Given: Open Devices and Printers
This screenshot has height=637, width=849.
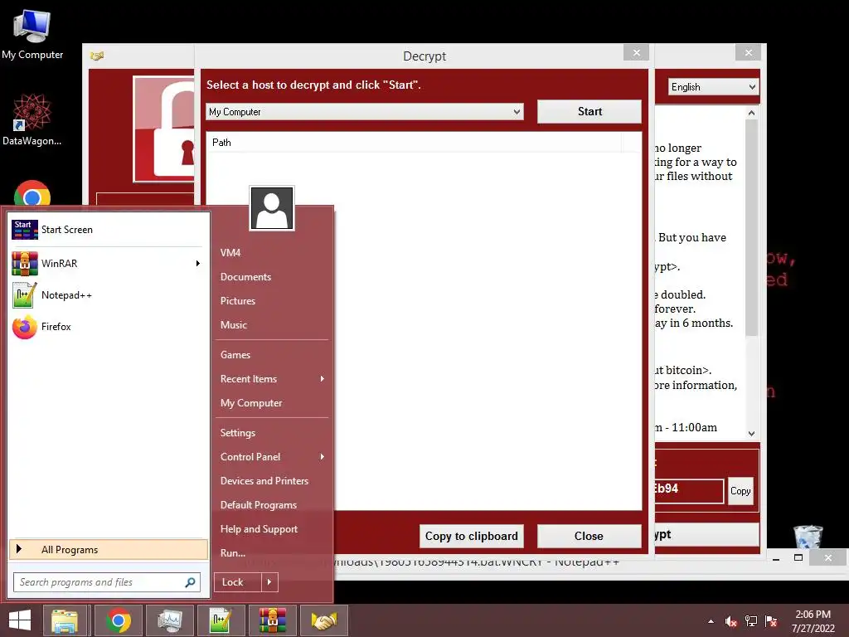Looking at the screenshot, I should 264,481.
